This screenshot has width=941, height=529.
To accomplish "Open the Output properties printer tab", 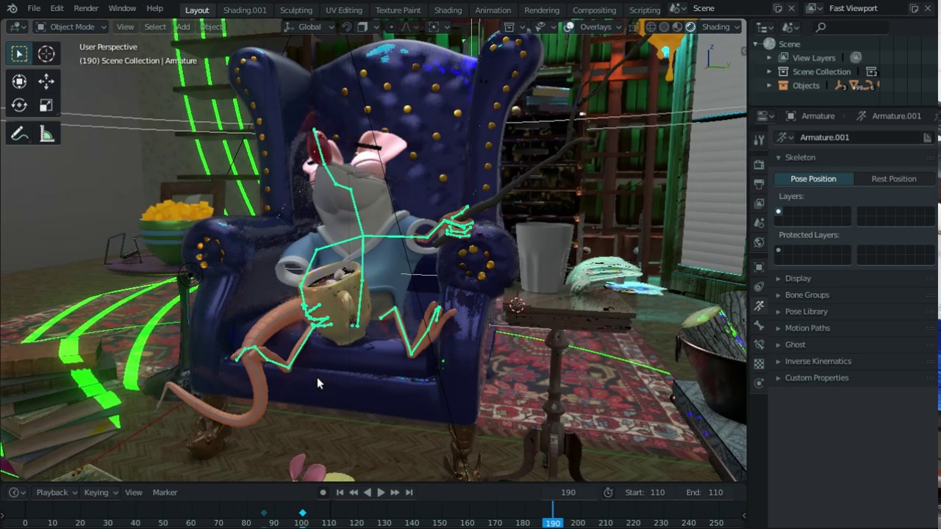I will click(759, 184).
